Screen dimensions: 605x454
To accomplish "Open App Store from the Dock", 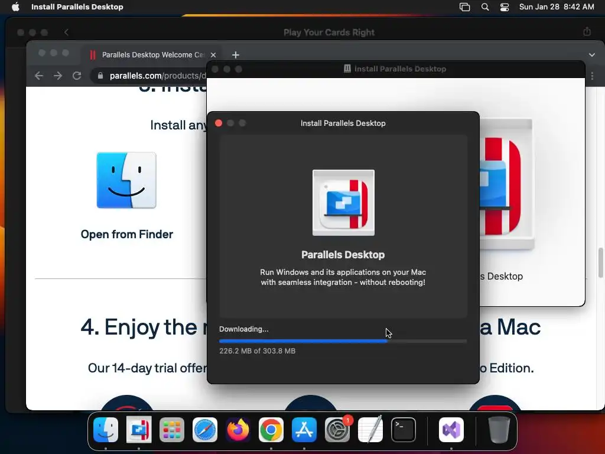I will pyautogui.click(x=304, y=430).
